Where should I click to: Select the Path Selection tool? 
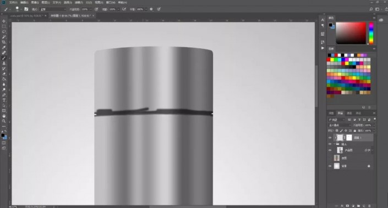4,105
